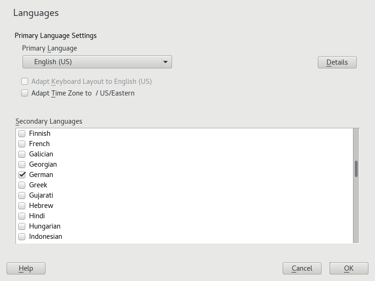Tick the Hindi checkbox
The image size is (375, 281).
[x=22, y=216]
